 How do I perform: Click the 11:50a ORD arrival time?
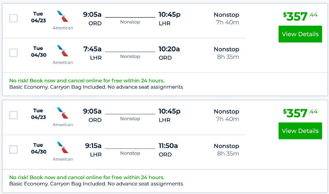click(168, 146)
